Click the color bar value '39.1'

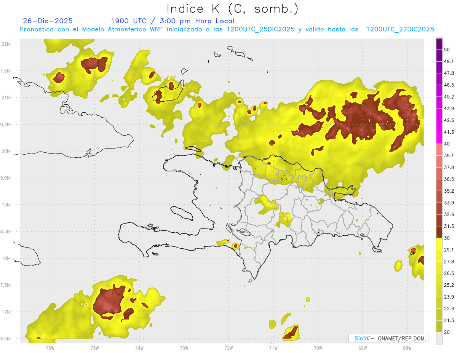click(449, 155)
